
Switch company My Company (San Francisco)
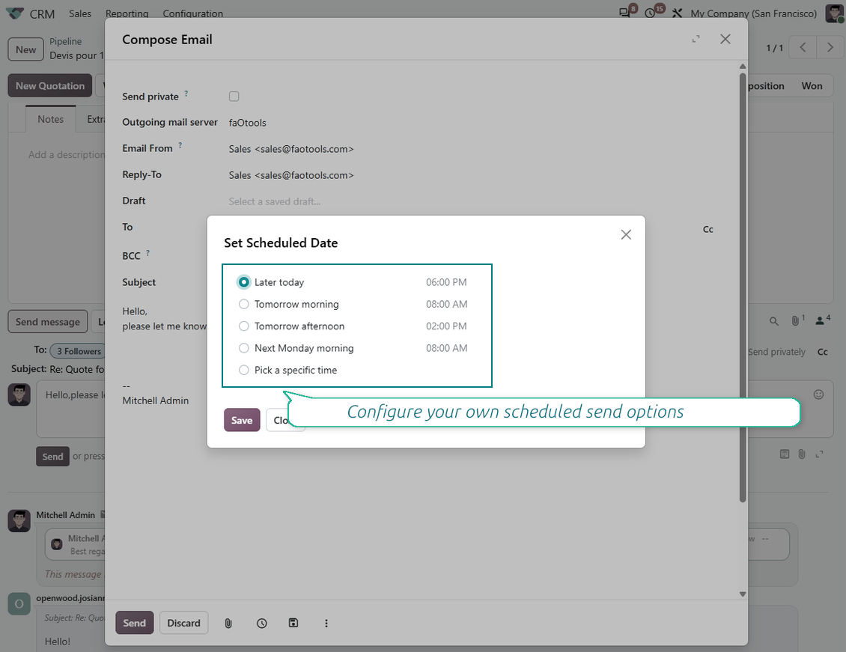(753, 13)
